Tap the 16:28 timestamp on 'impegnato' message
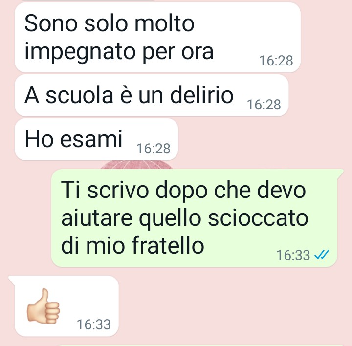Viewport: 352px width, 346px height. (276, 61)
